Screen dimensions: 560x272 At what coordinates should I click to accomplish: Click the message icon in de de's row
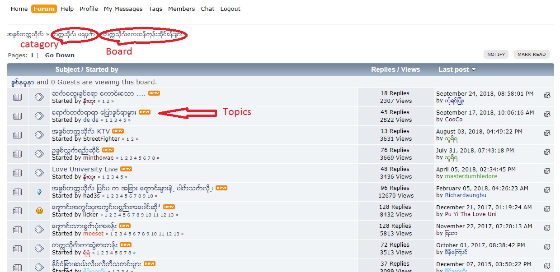[39, 116]
